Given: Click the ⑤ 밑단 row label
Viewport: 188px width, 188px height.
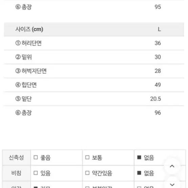Looking at the screenshot, I should tap(23, 99).
